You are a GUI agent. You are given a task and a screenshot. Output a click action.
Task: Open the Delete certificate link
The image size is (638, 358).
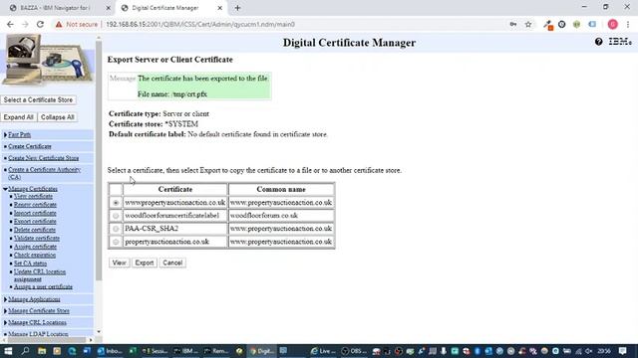click(x=35, y=230)
